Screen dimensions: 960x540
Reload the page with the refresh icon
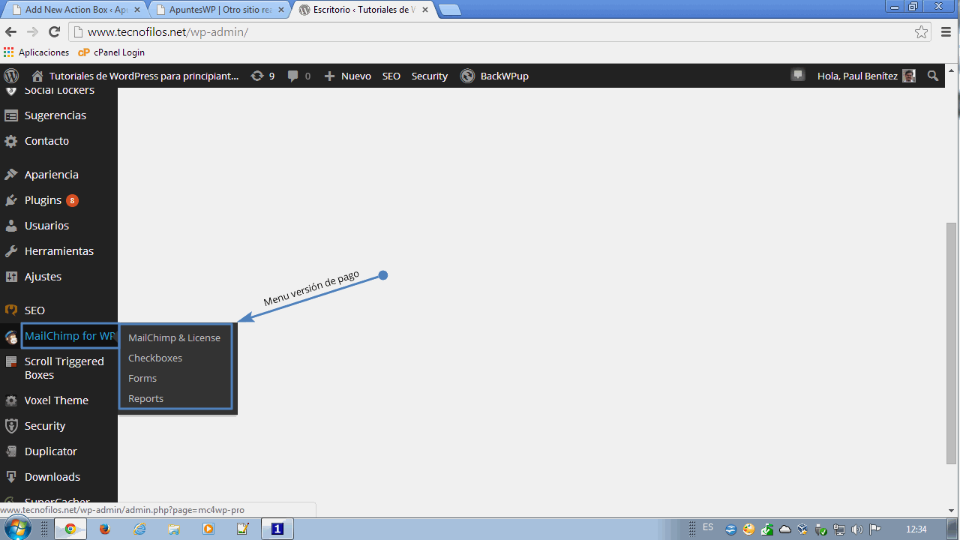pos(54,31)
